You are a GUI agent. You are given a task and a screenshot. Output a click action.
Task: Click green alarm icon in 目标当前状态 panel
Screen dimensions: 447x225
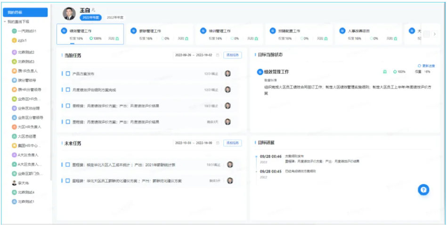pos(384,72)
